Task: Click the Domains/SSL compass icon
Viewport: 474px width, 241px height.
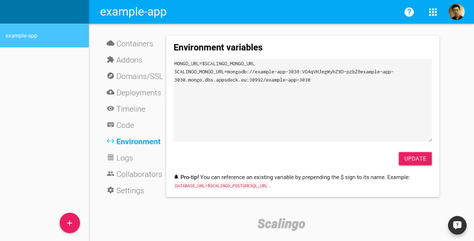Action: 110,76
